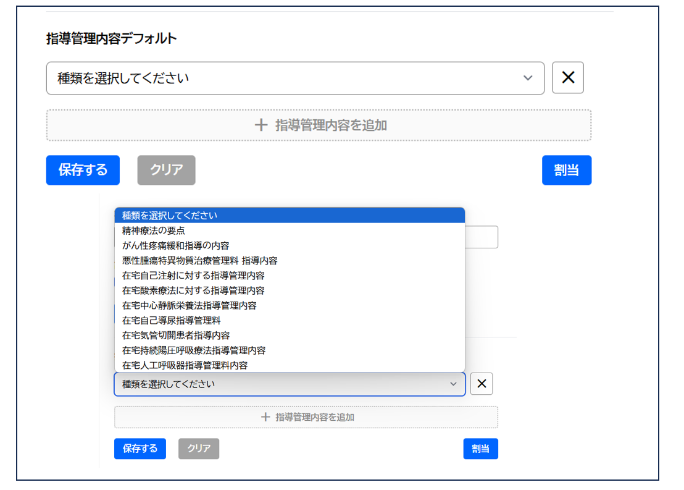Click the large X button beside top dropdown
Image resolution: width=684 pixels, height=490 pixels.
567,78
